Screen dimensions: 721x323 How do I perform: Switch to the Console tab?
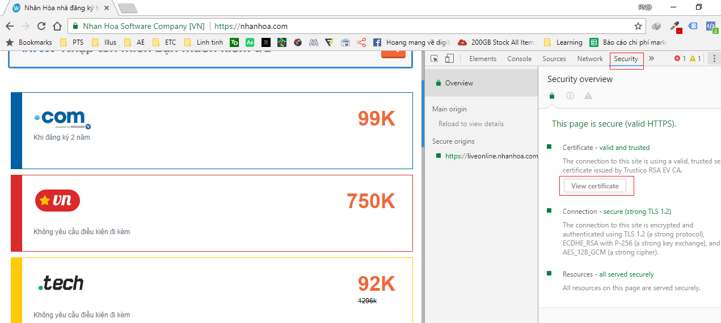pos(519,59)
